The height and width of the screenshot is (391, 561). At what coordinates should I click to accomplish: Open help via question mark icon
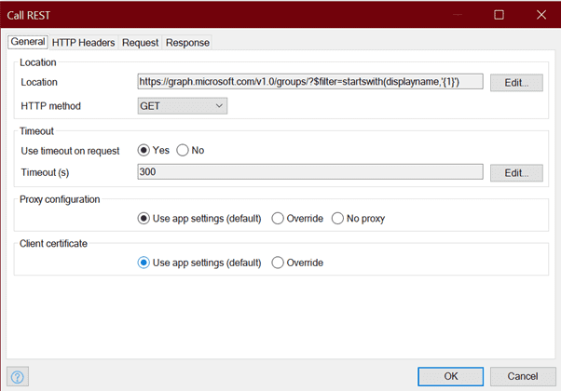point(17,377)
